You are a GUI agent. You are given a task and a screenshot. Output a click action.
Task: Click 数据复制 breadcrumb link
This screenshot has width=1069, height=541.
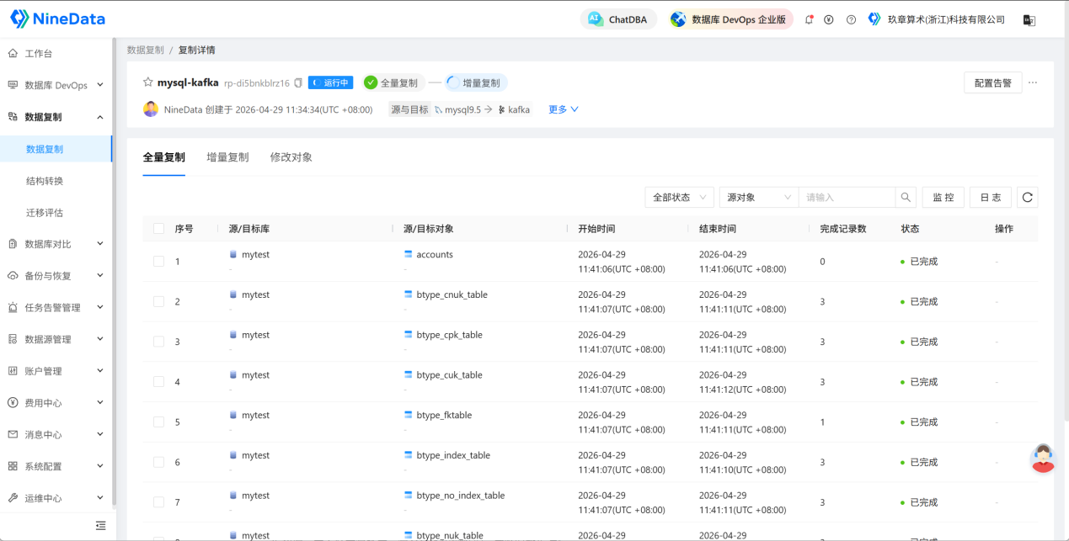tap(146, 50)
